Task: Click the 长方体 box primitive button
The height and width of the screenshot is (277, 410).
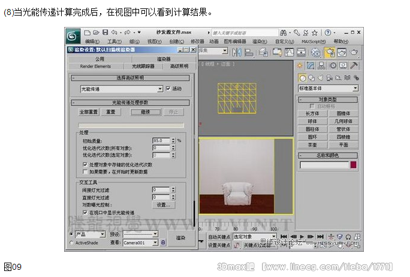Action: coord(312,113)
